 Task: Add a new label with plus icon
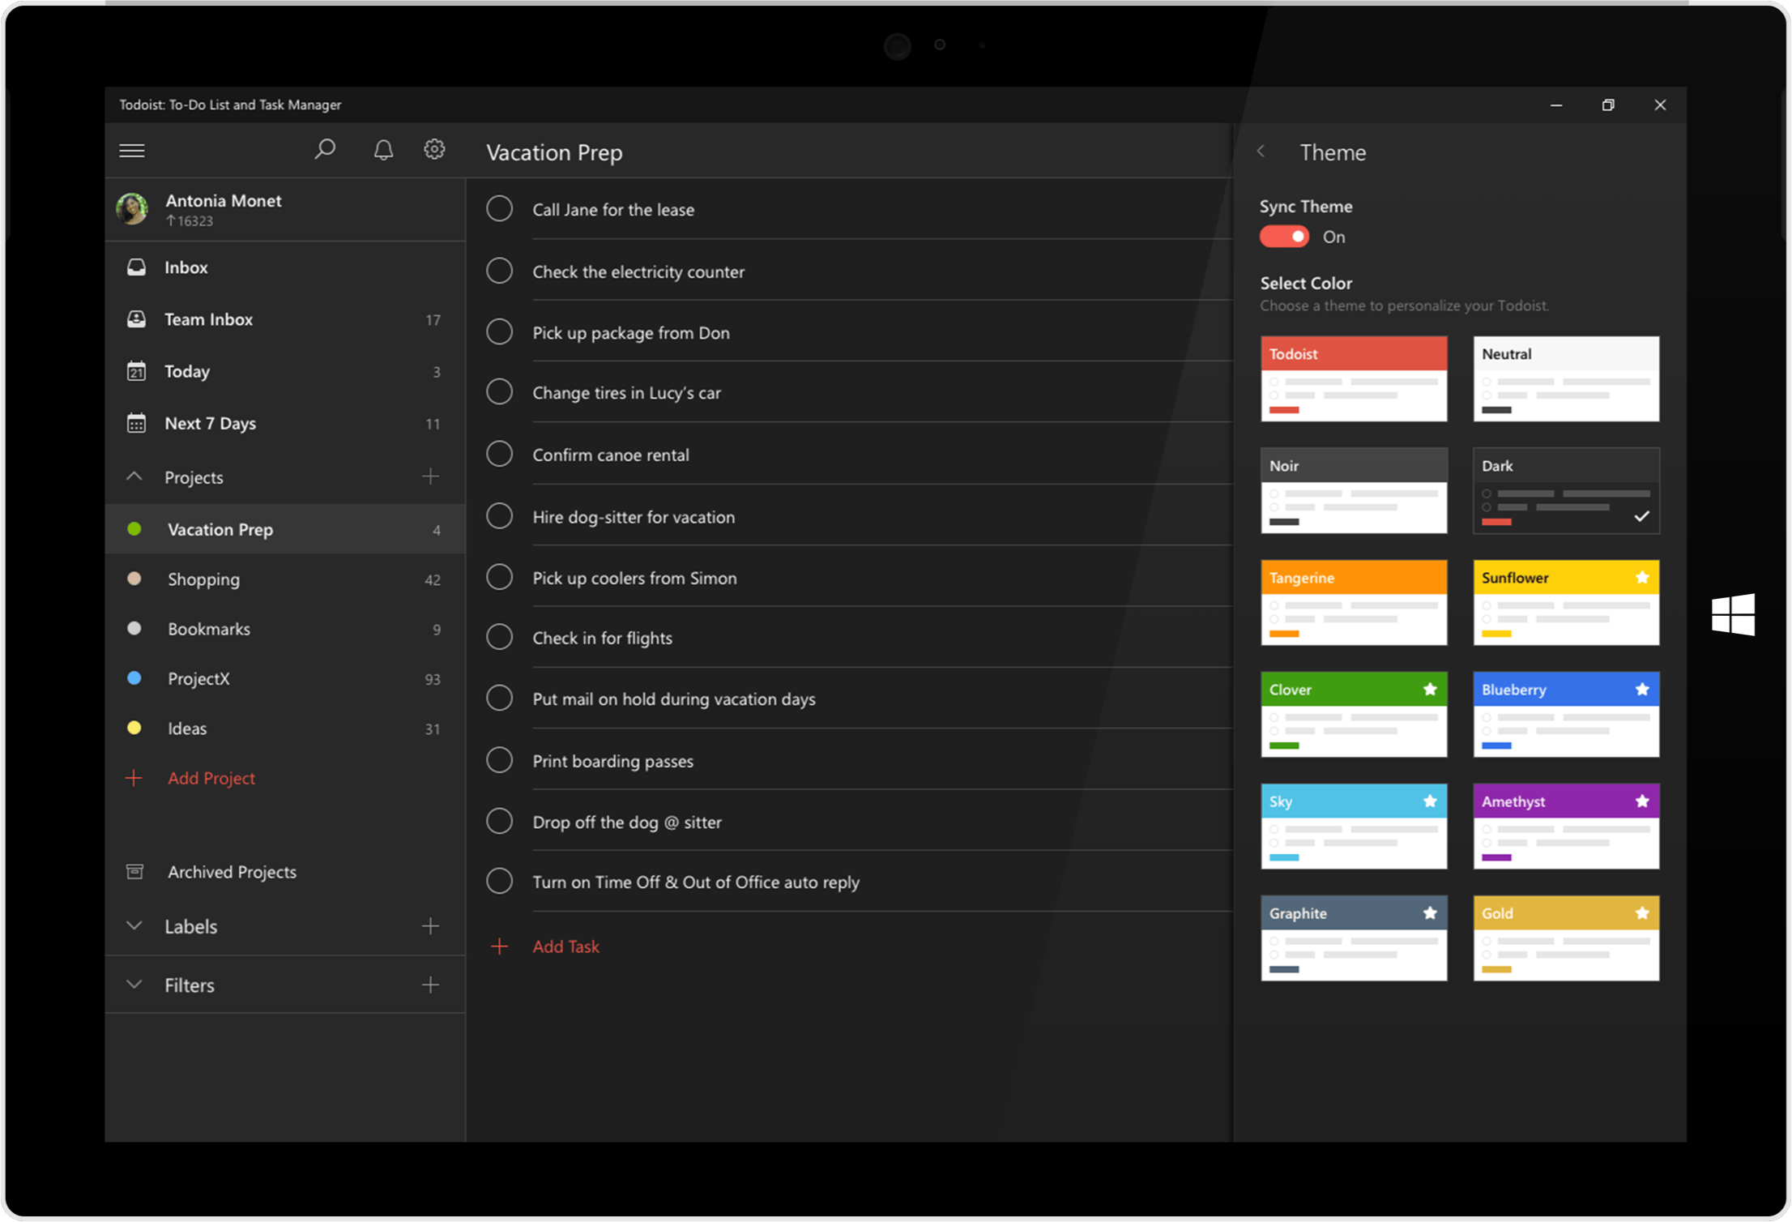(x=431, y=925)
